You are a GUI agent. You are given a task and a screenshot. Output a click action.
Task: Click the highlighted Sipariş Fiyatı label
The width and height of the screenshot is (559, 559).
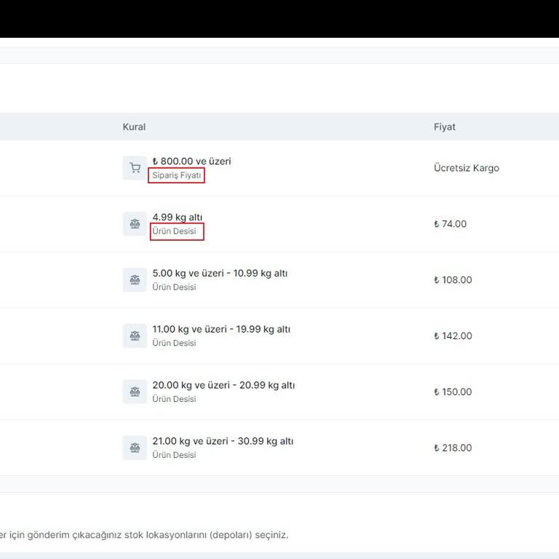click(x=176, y=175)
